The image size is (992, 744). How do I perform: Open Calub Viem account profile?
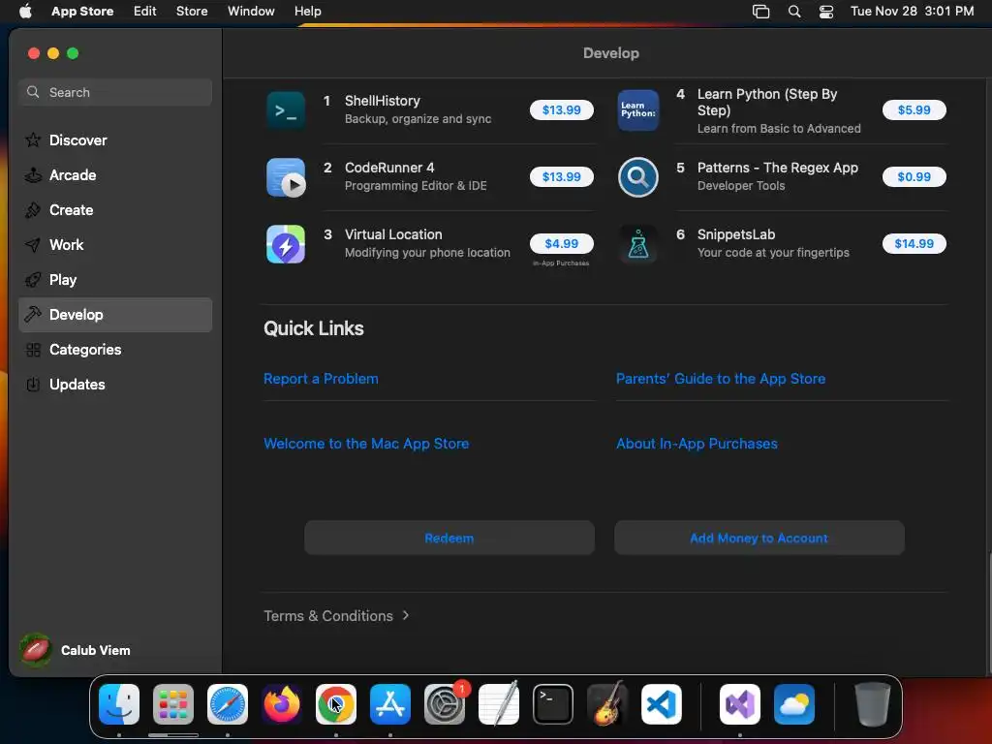click(76, 650)
